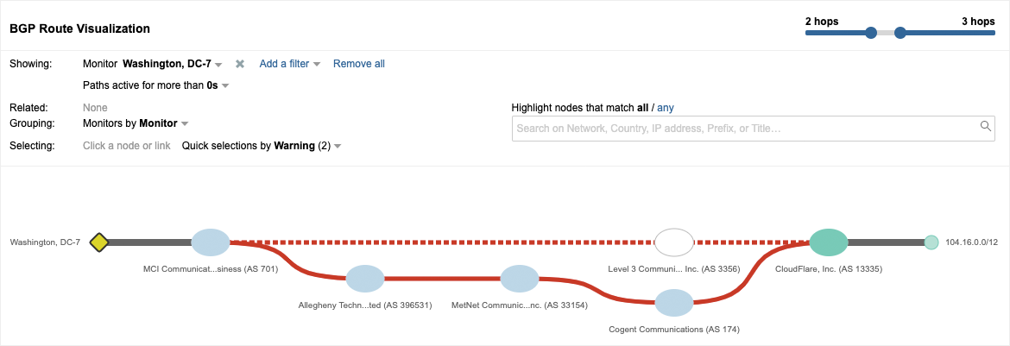Expand the Add a filter menu
Screen dimensions: 1010x346
290,64
